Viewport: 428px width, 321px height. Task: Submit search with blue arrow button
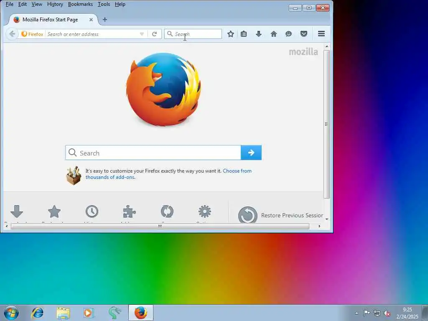tap(251, 153)
